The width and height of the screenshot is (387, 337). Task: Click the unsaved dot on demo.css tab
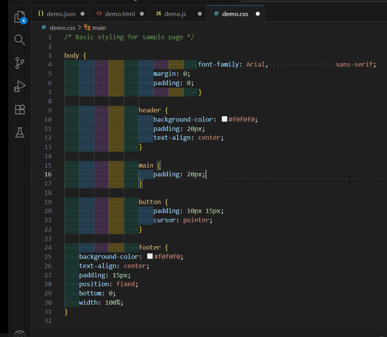pos(258,14)
